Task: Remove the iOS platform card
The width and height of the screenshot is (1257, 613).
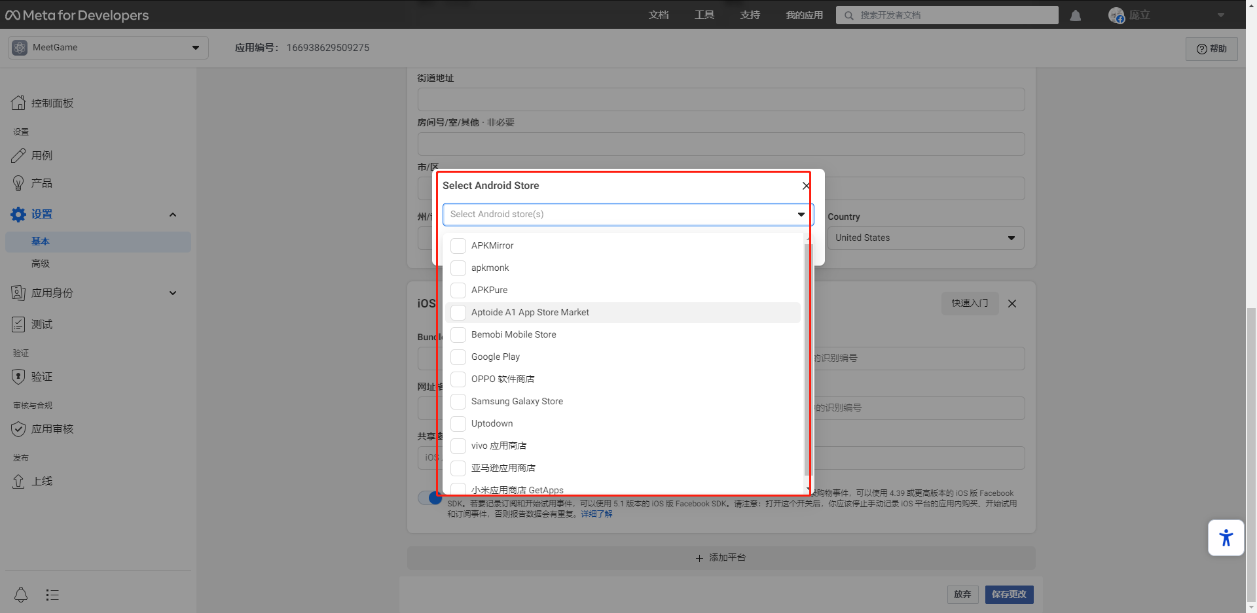Action: [x=1012, y=304]
